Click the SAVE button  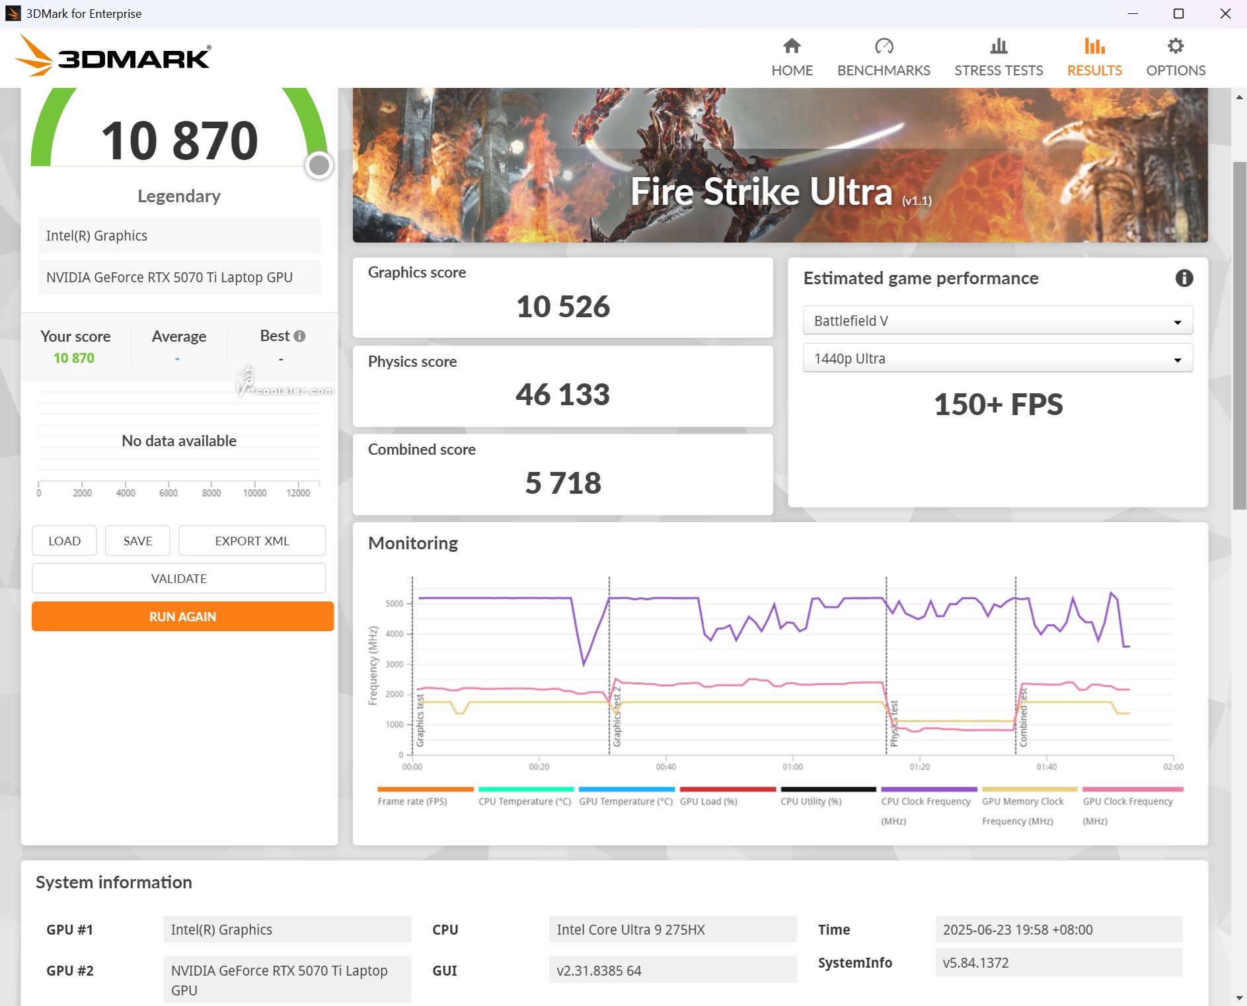click(x=137, y=541)
